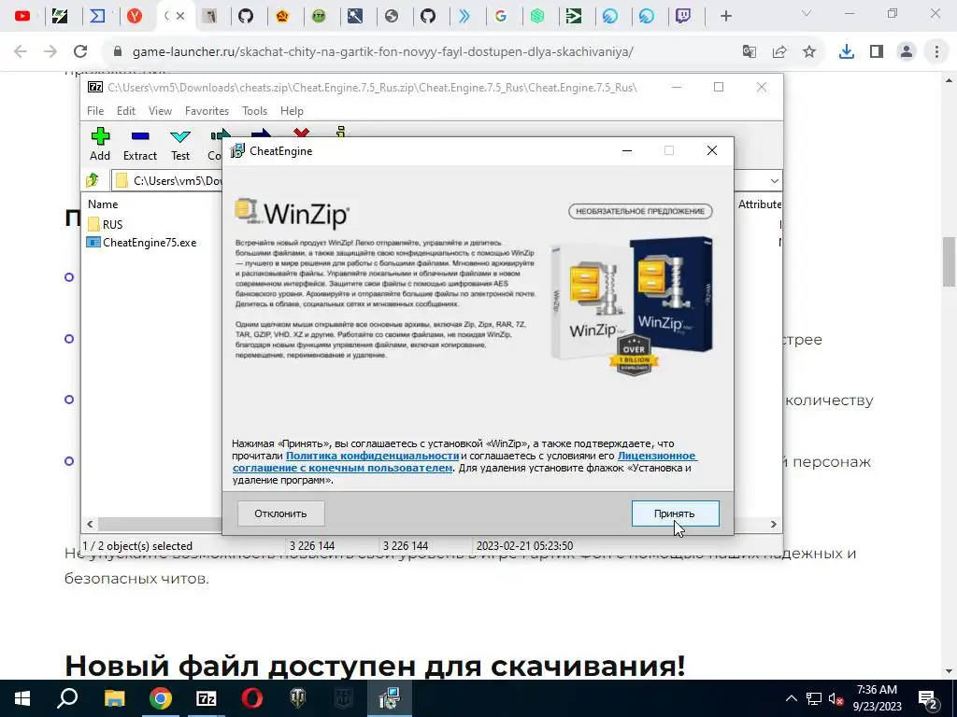Open the File menu in 7-Zip
The image size is (957, 717).
pos(95,110)
